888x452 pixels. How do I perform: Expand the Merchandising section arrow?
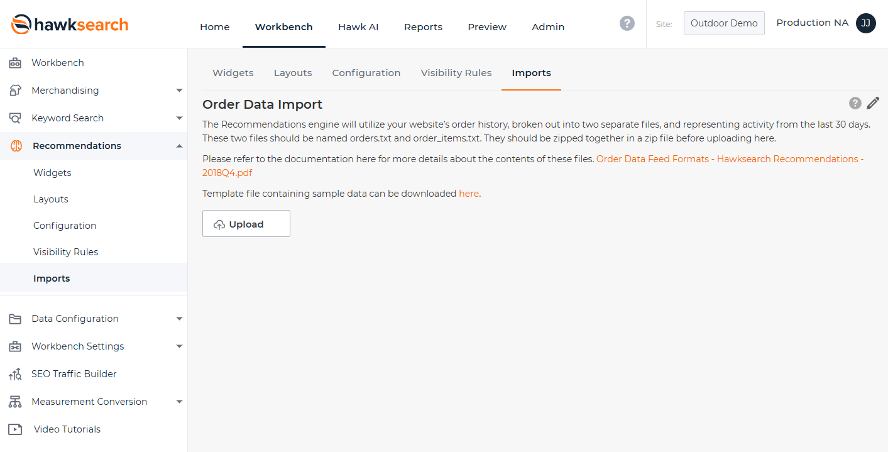pyautogui.click(x=179, y=91)
